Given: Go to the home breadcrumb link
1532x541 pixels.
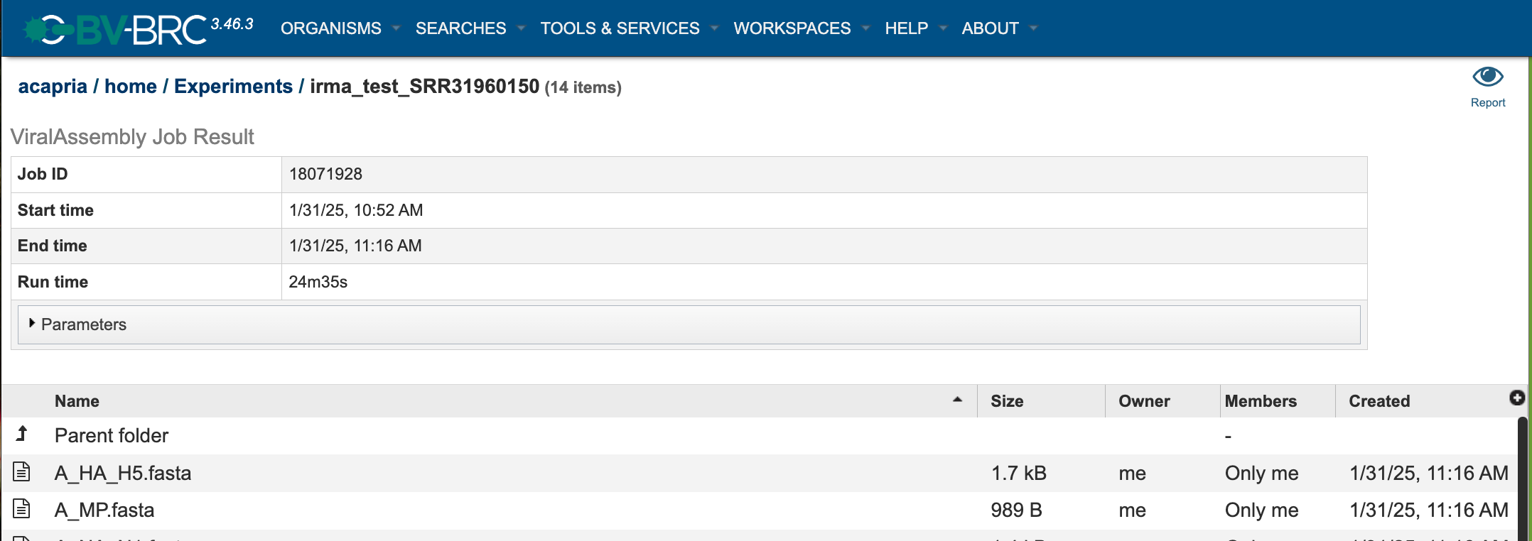Looking at the screenshot, I should click(131, 86).
